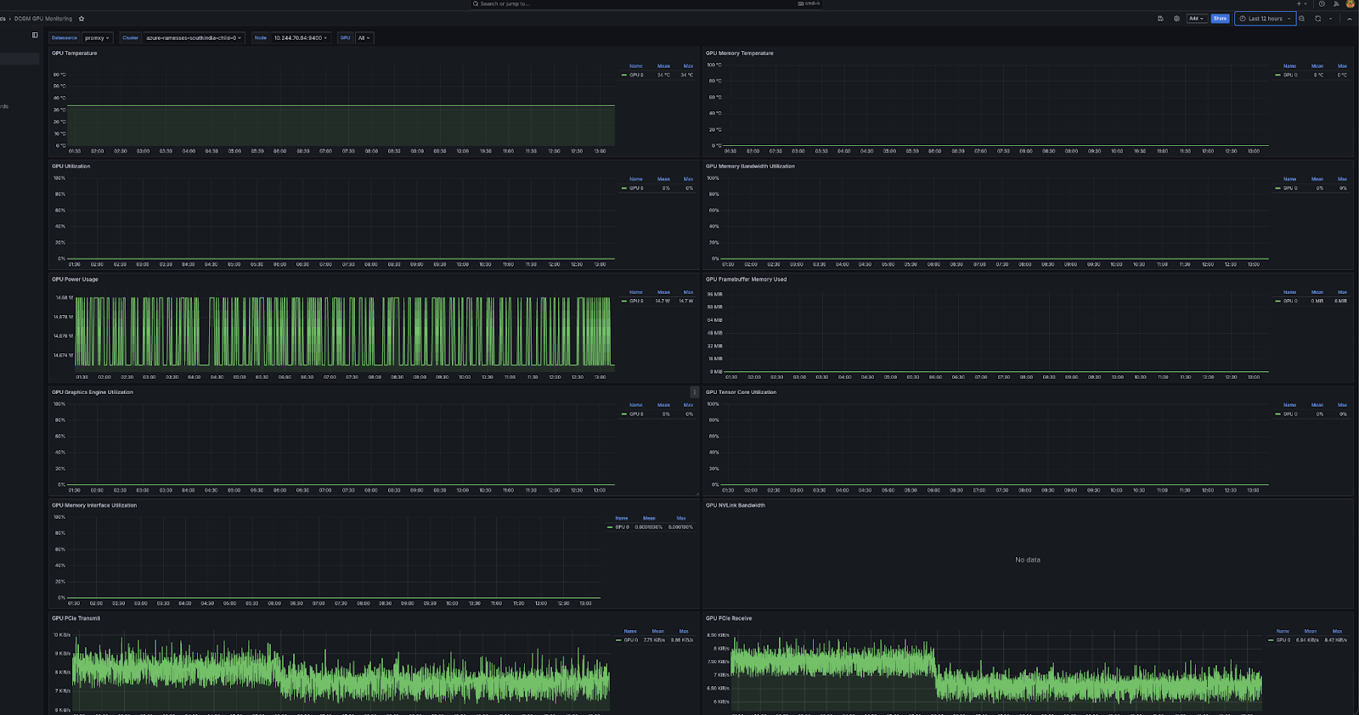Click the DCGM GPU Monitoring breadcrumb
The width and height of the screenshot is (1359, 715).
click(43, 19)
